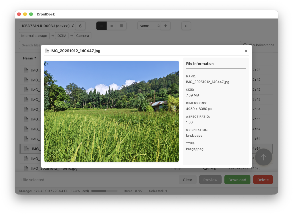Open the device selector dropdown

pos(48,26)
